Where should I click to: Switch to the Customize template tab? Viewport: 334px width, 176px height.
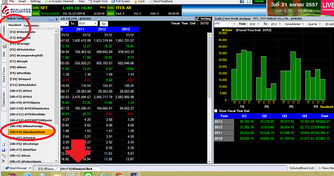coord(31,26)
